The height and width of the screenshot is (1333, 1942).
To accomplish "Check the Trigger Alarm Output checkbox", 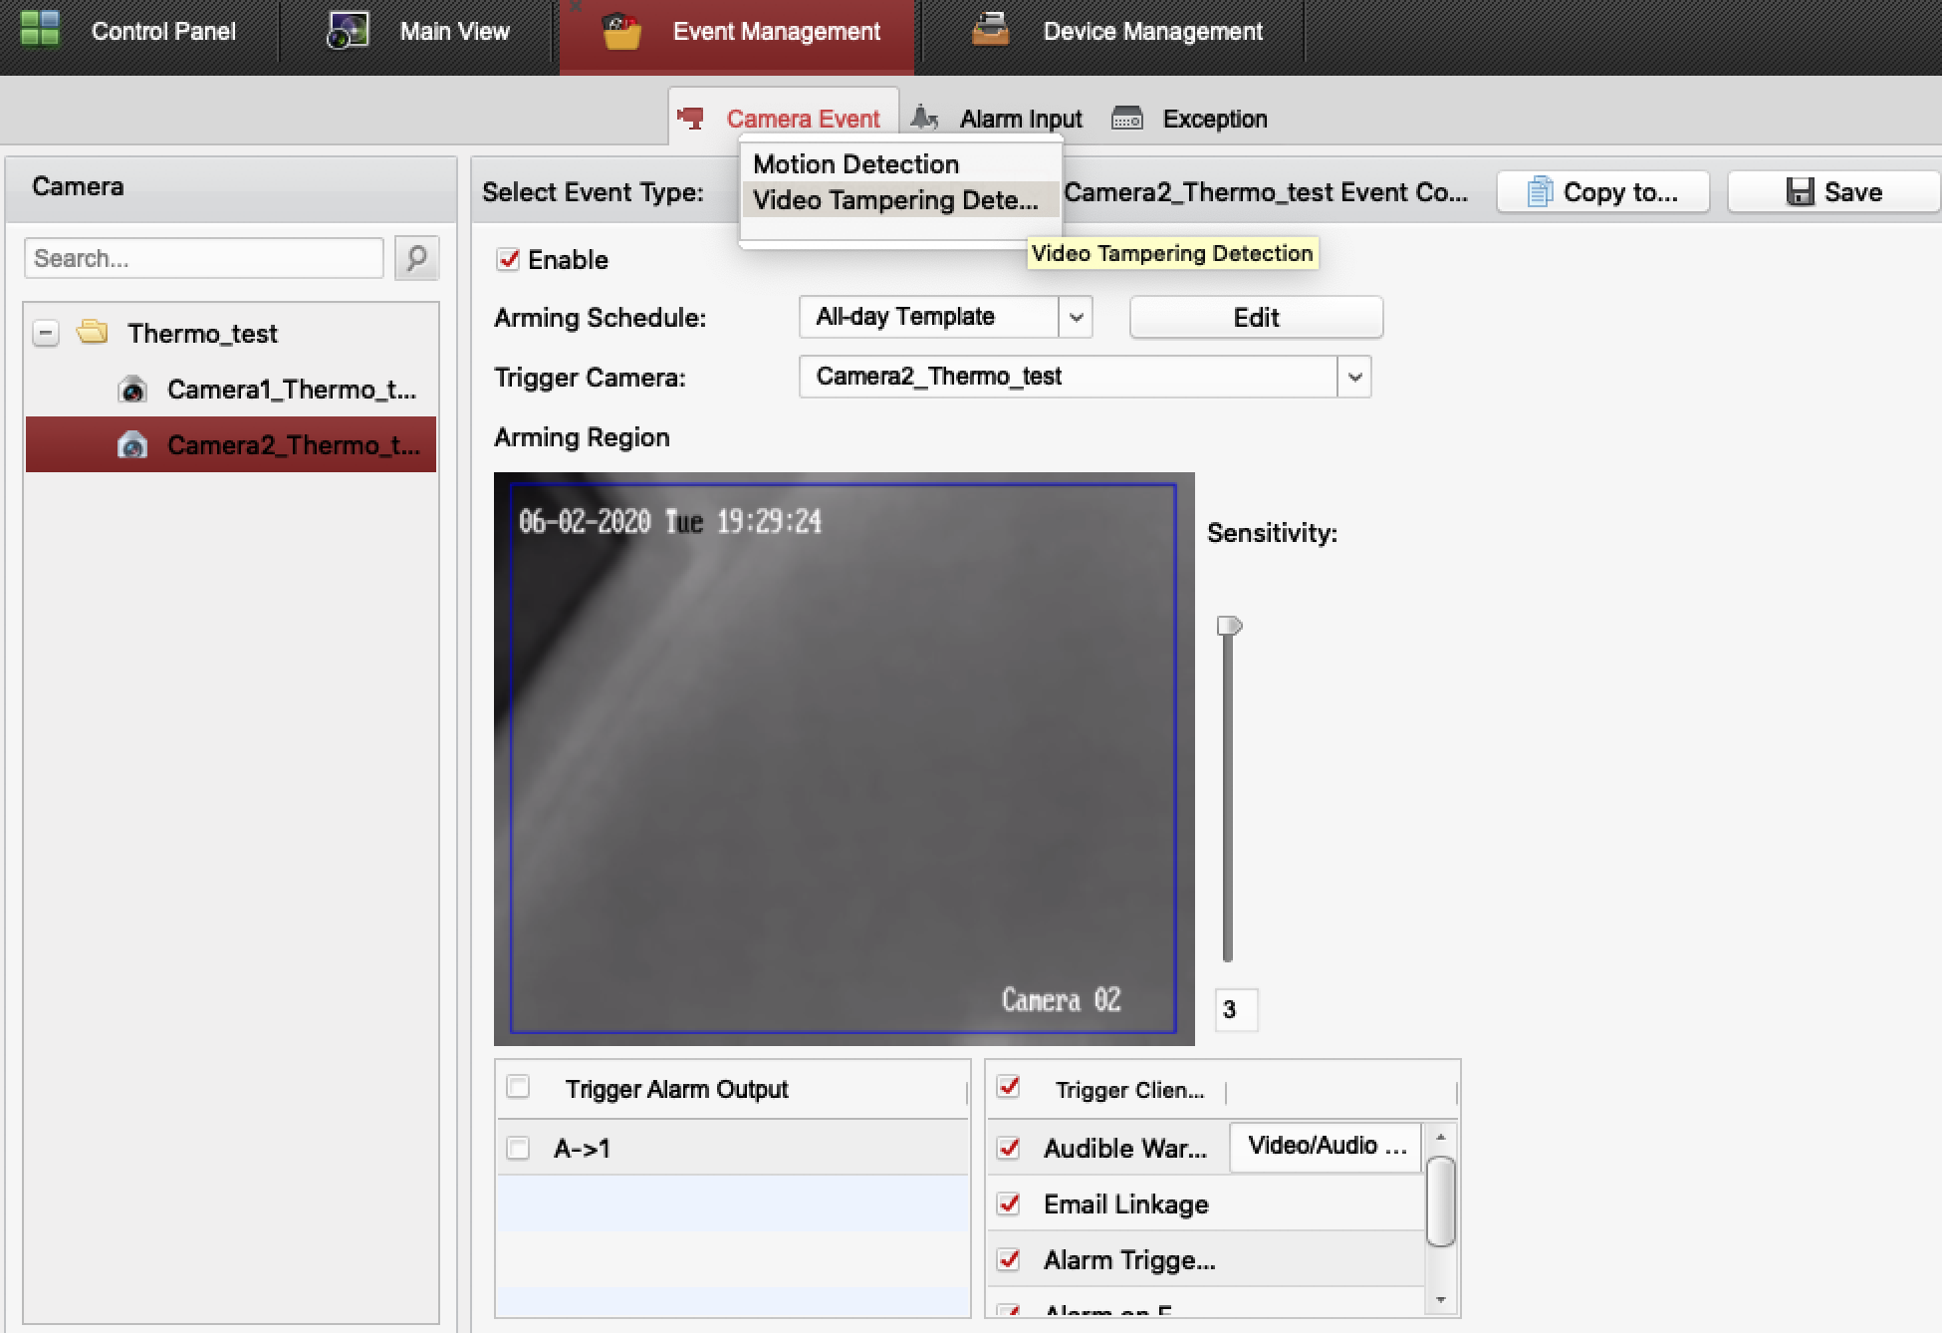I will (518, 1087).
